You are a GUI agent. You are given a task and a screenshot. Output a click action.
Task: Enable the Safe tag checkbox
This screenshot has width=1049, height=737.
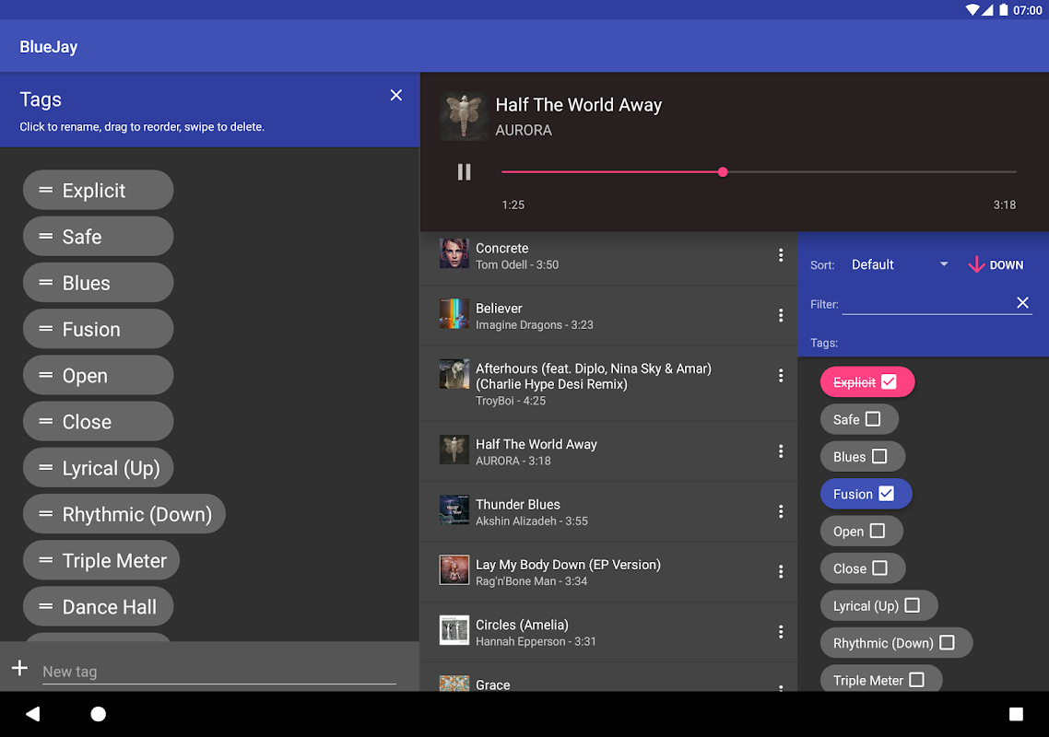[873, 419]
